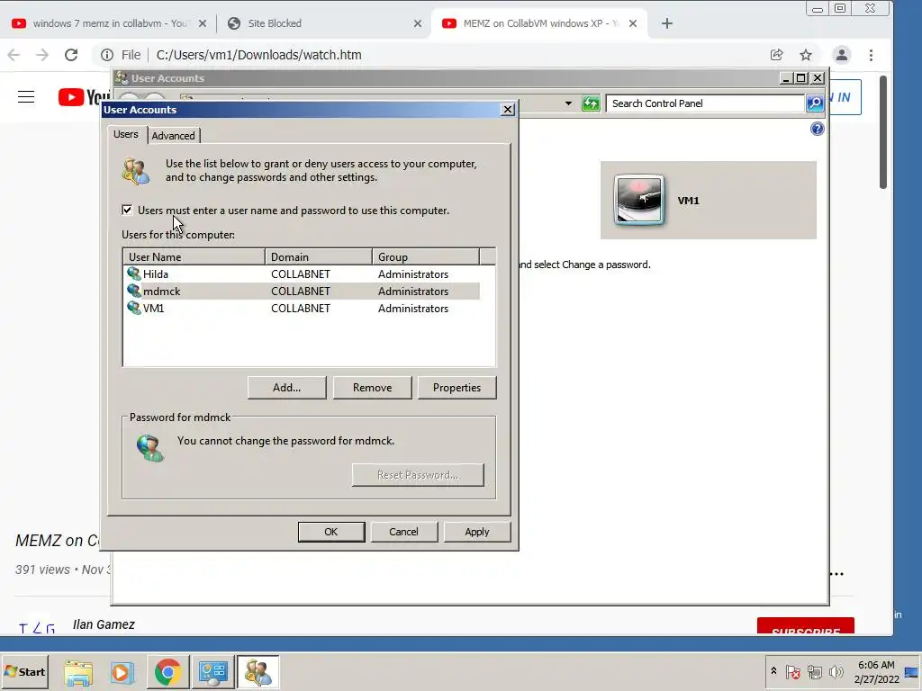Close the 'windows 7 memz' tab

tap(203, 23)
